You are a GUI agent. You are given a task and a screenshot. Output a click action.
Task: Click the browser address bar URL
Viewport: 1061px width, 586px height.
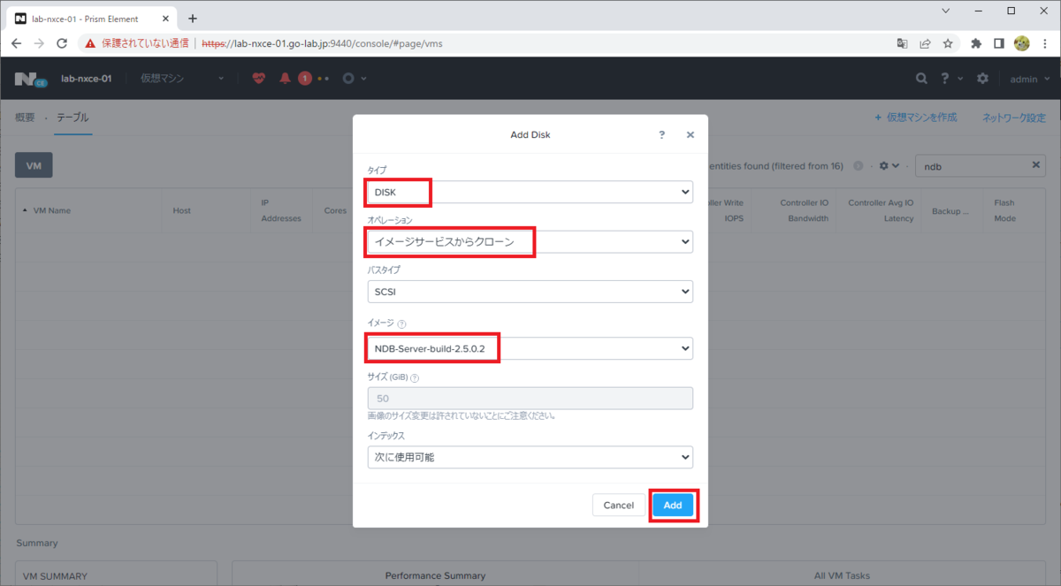[x=323, y=42]
